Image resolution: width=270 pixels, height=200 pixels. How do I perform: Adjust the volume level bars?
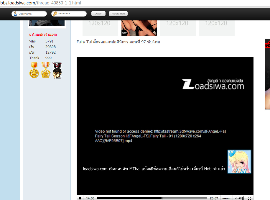pos(241,198)
